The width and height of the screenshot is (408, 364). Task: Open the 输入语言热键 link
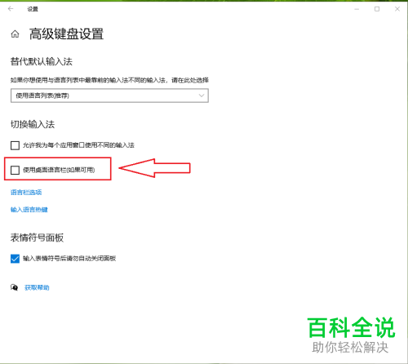29,210
